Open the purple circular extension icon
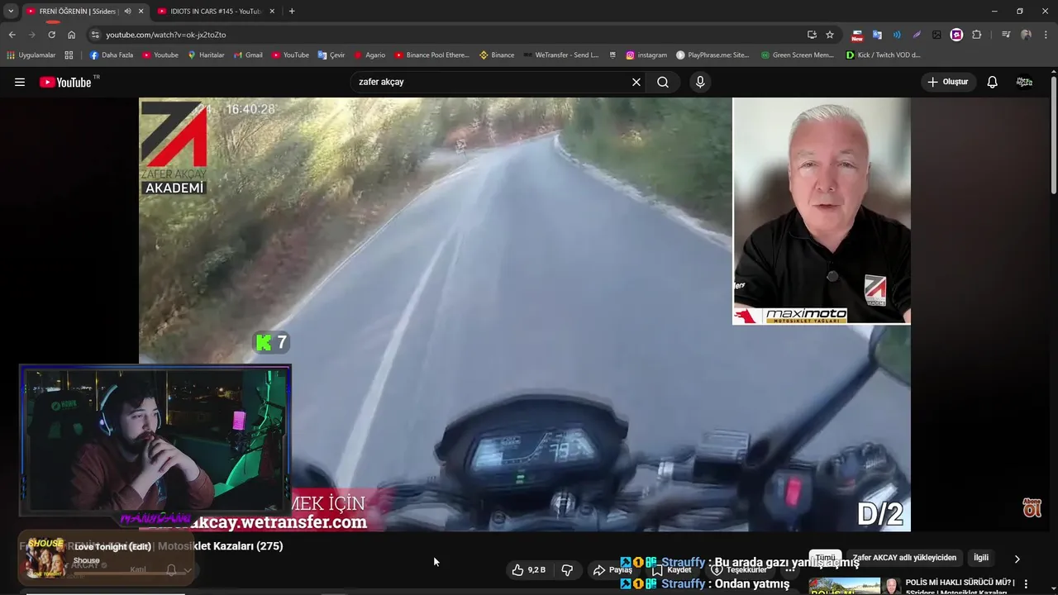1058x595 pixels. tap(956, 35)
